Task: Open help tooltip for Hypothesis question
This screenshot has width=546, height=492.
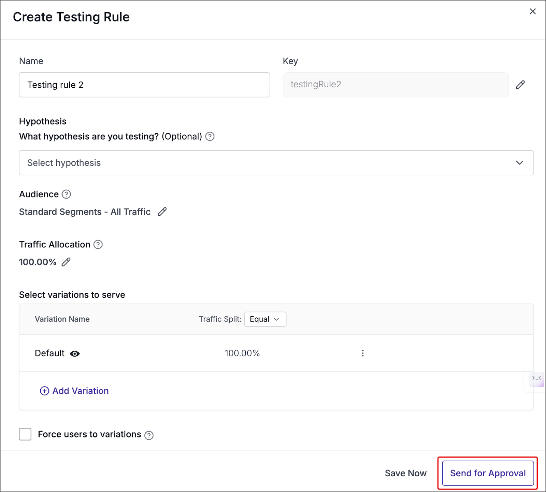Action: [x=210, y=136]
